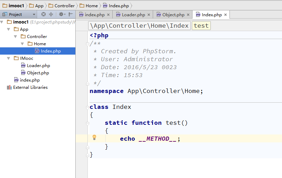Open the Project panel settings gear
The width and height of the screenshot is (282, 178).
62,14
